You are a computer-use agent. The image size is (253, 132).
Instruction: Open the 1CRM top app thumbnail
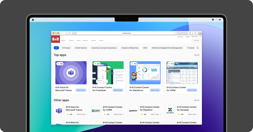[x=182, y=73]
